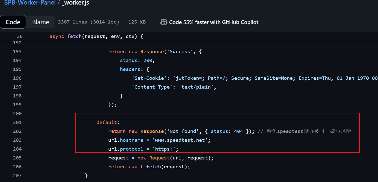Click the _worker.js file name in breadcrumb
Screen dimensions: 378x182
75,3
